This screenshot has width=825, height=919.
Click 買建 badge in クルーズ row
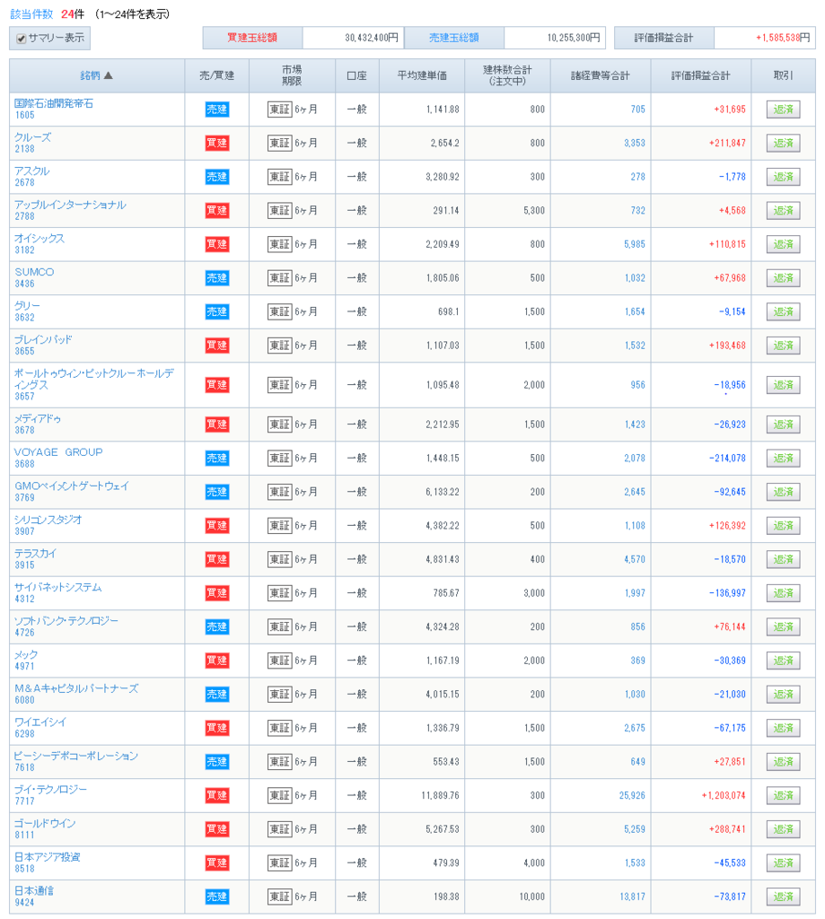click(x=217, y=143)
